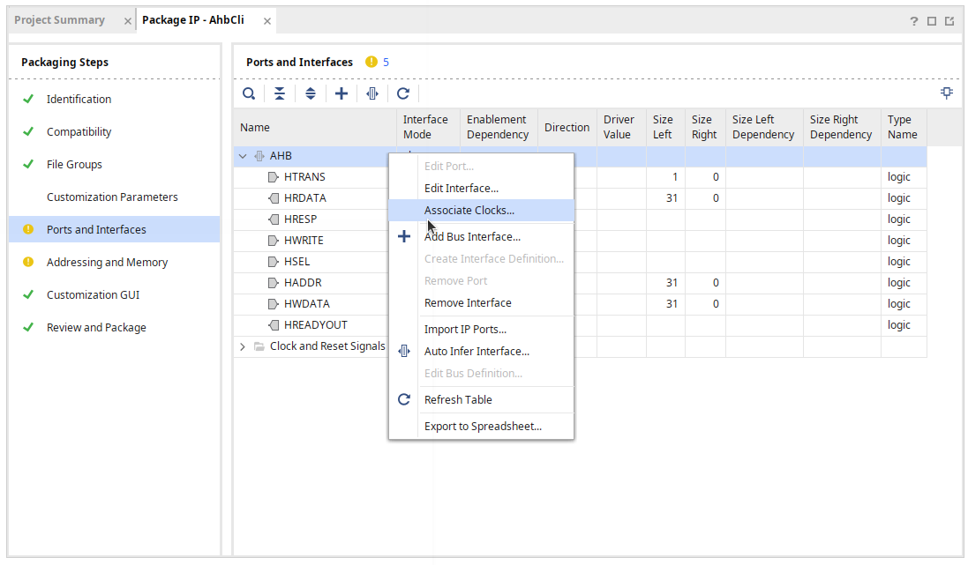
Task: Select Edit Interface in context menu
Action: click(461, 189)
